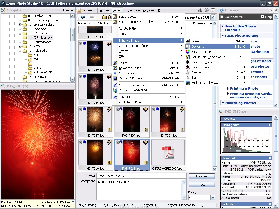Expand the 07. Picture comparison folder
The width and height of the screenshot is (279, 209).
20,20
